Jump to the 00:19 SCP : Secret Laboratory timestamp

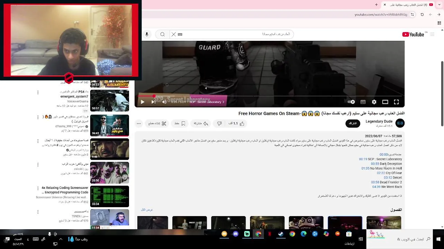363,159
